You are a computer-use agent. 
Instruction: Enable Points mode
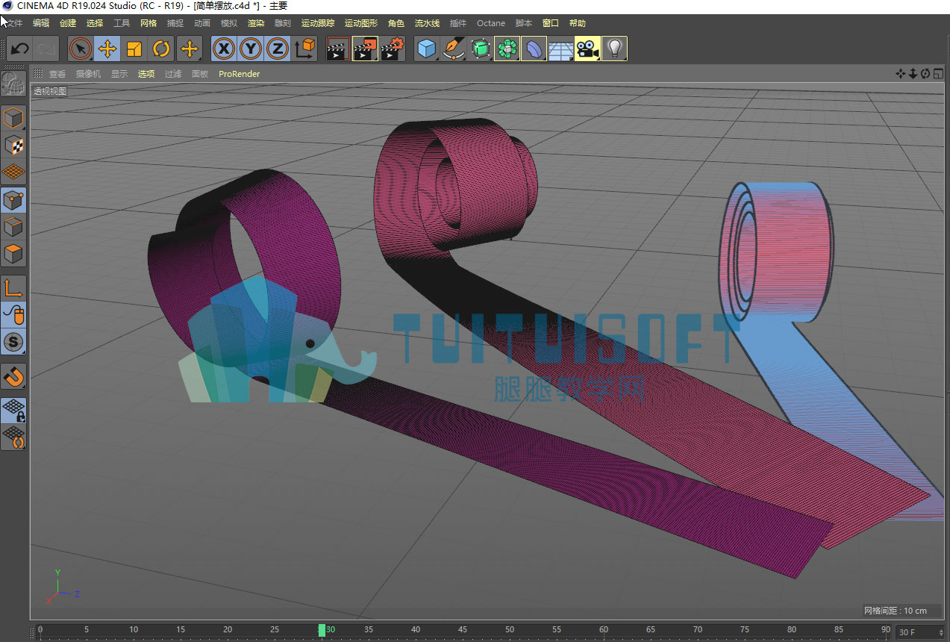point(13,200)
